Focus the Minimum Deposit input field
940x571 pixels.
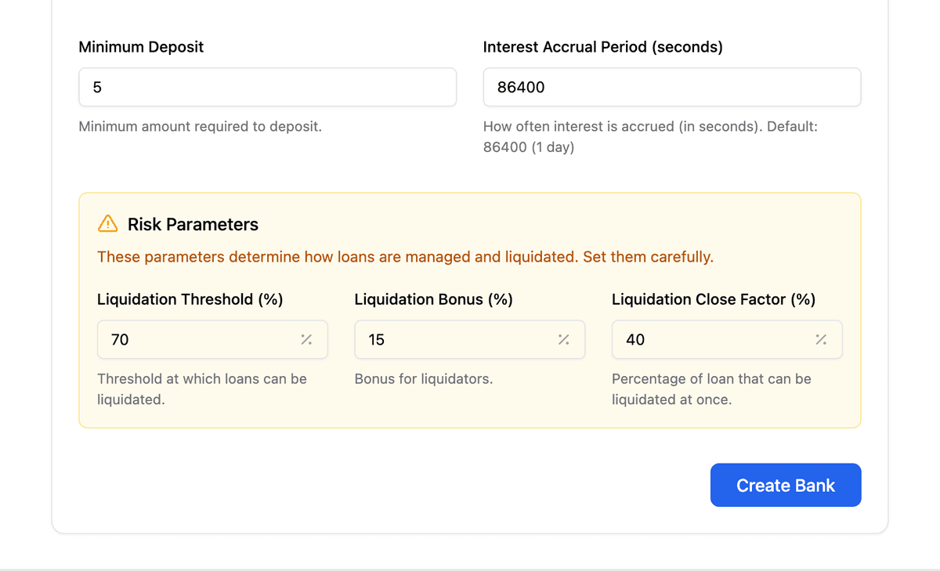[267, 87]
